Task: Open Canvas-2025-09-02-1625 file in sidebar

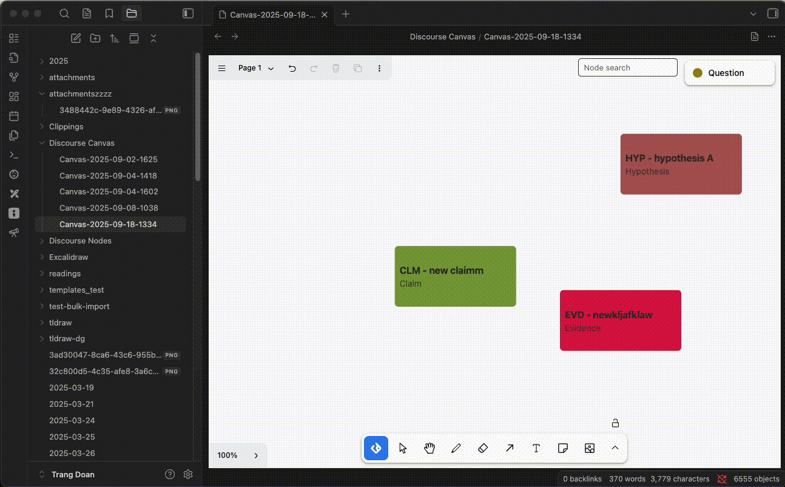Action: pyautogui.click(x=108, y=159)
